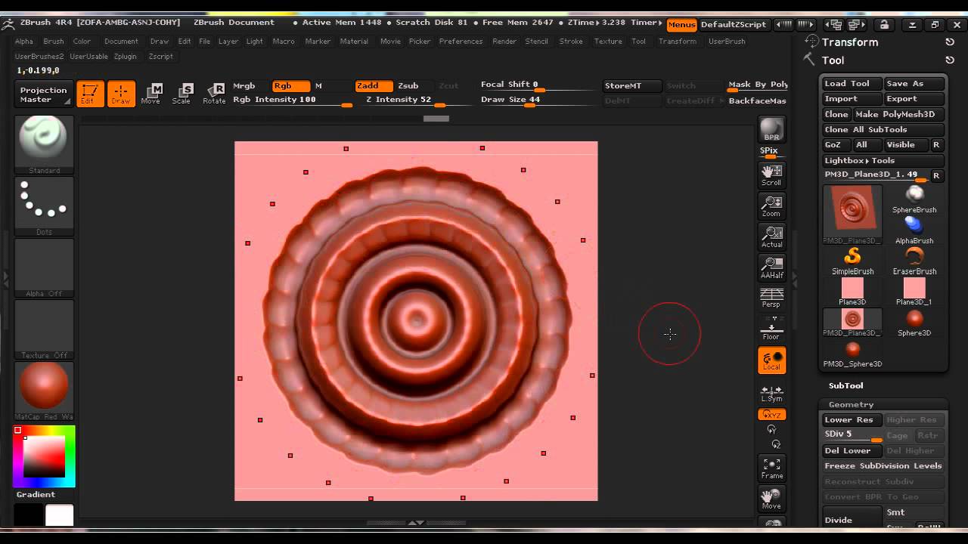Click the BPR render button
Screen dimensions: 968x544
[x=771, y=129]
